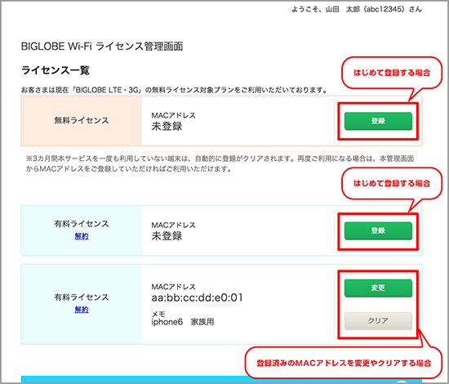Click the ライセンス一覧 heading
The width and height of the screenshot is (449, 384).
tap(56, 70)
